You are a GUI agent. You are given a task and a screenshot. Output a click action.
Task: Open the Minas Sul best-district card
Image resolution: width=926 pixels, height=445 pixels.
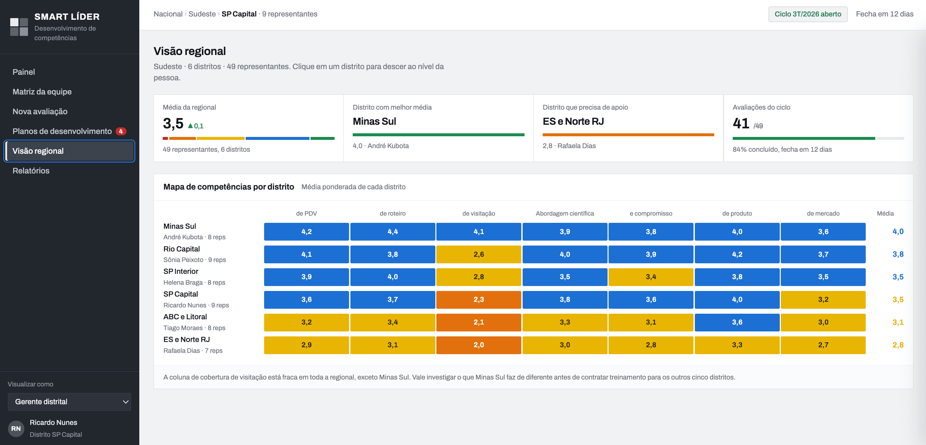tap(438, 128)
